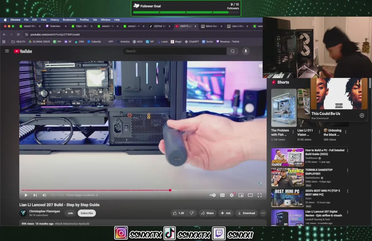Open Christopher Flannigan channel name link
This screenshot has height=241, width=372.
[x=45, y=211]
